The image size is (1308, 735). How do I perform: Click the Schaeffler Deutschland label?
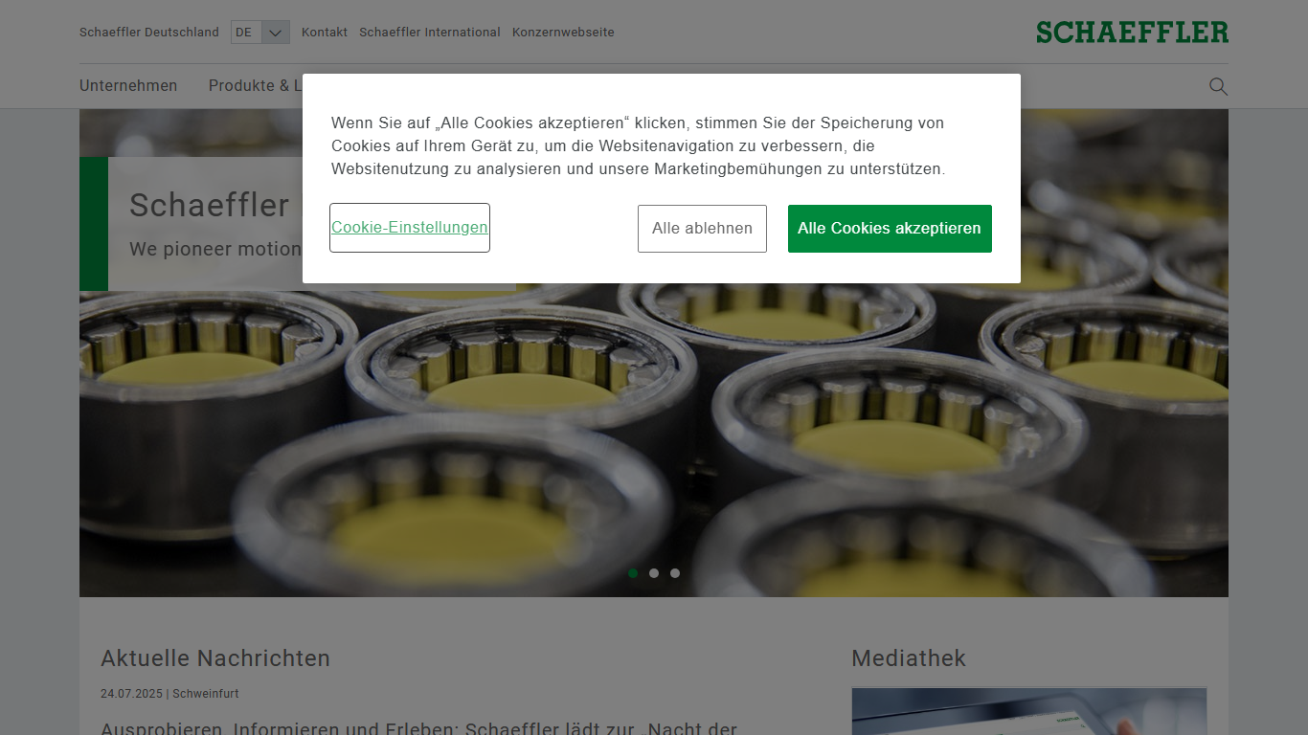(x=149, y=33)
